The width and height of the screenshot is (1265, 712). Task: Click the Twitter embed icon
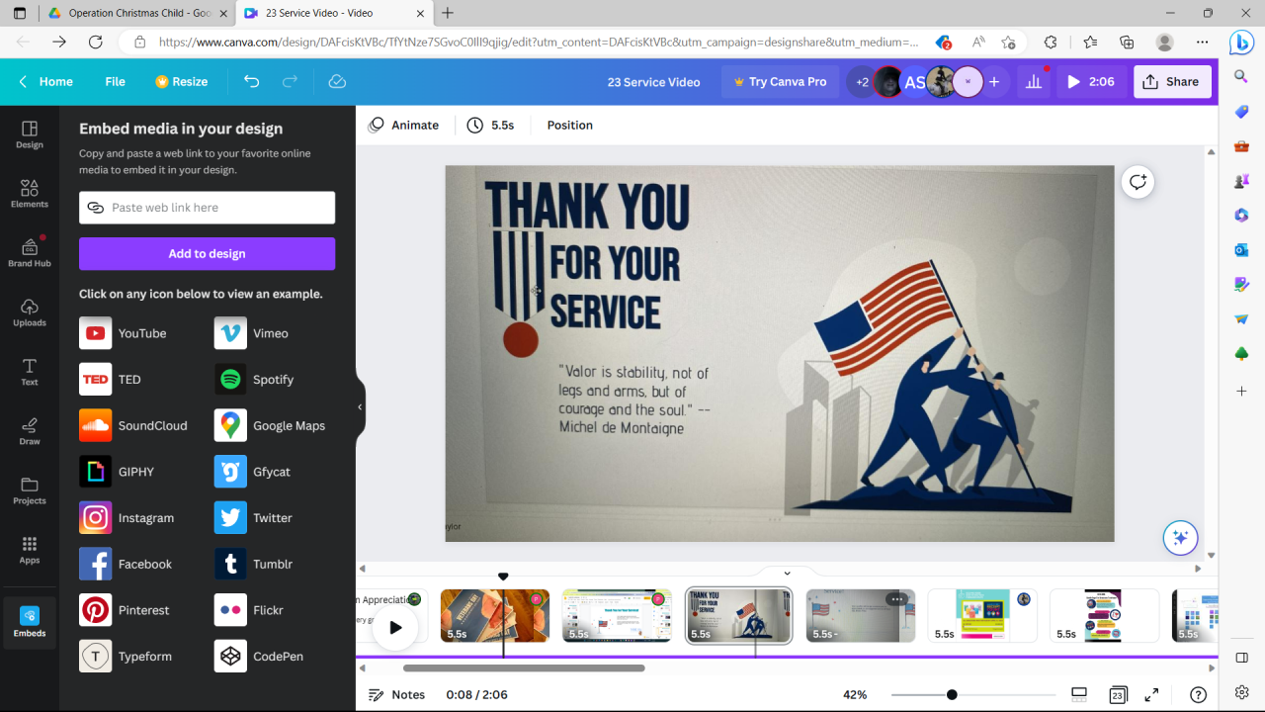click(x=230, y=518)
